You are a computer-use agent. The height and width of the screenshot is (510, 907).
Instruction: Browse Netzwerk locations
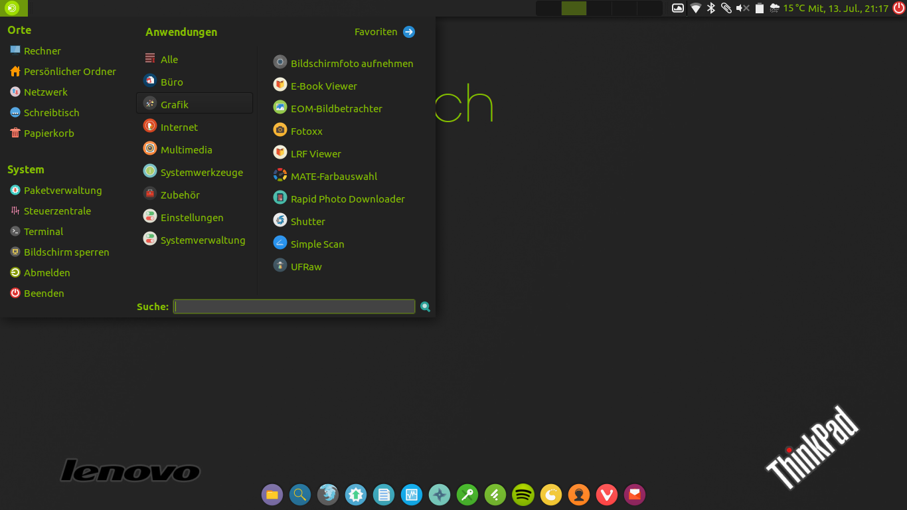39,92
